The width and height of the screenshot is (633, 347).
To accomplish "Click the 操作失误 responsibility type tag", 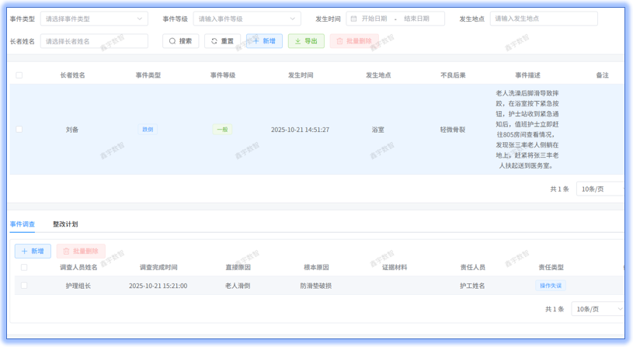I will (551, 286).
